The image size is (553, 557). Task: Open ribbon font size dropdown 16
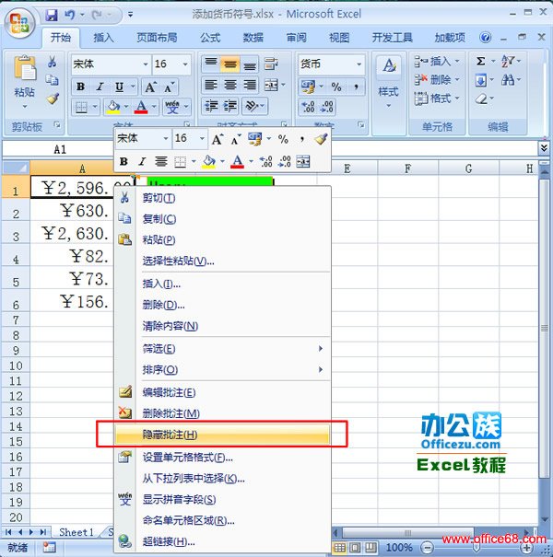(185, 64)
